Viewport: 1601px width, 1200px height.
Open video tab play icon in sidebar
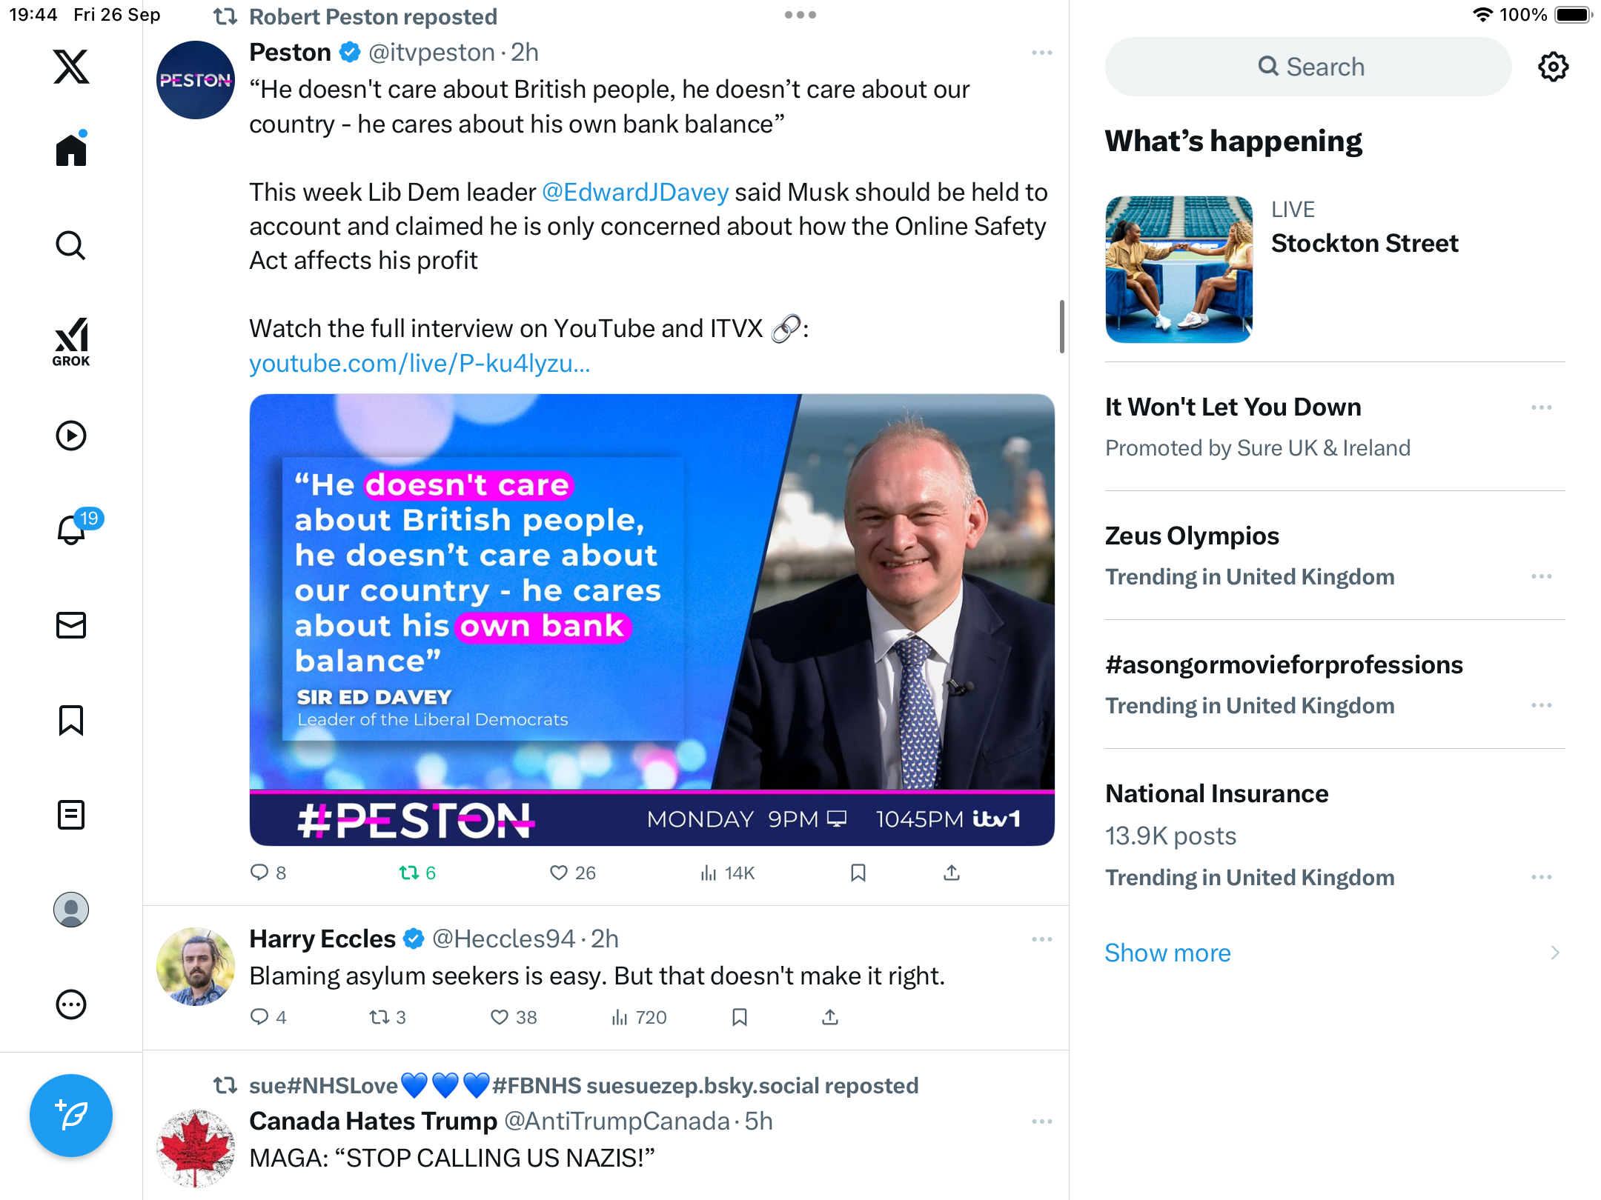71,436
